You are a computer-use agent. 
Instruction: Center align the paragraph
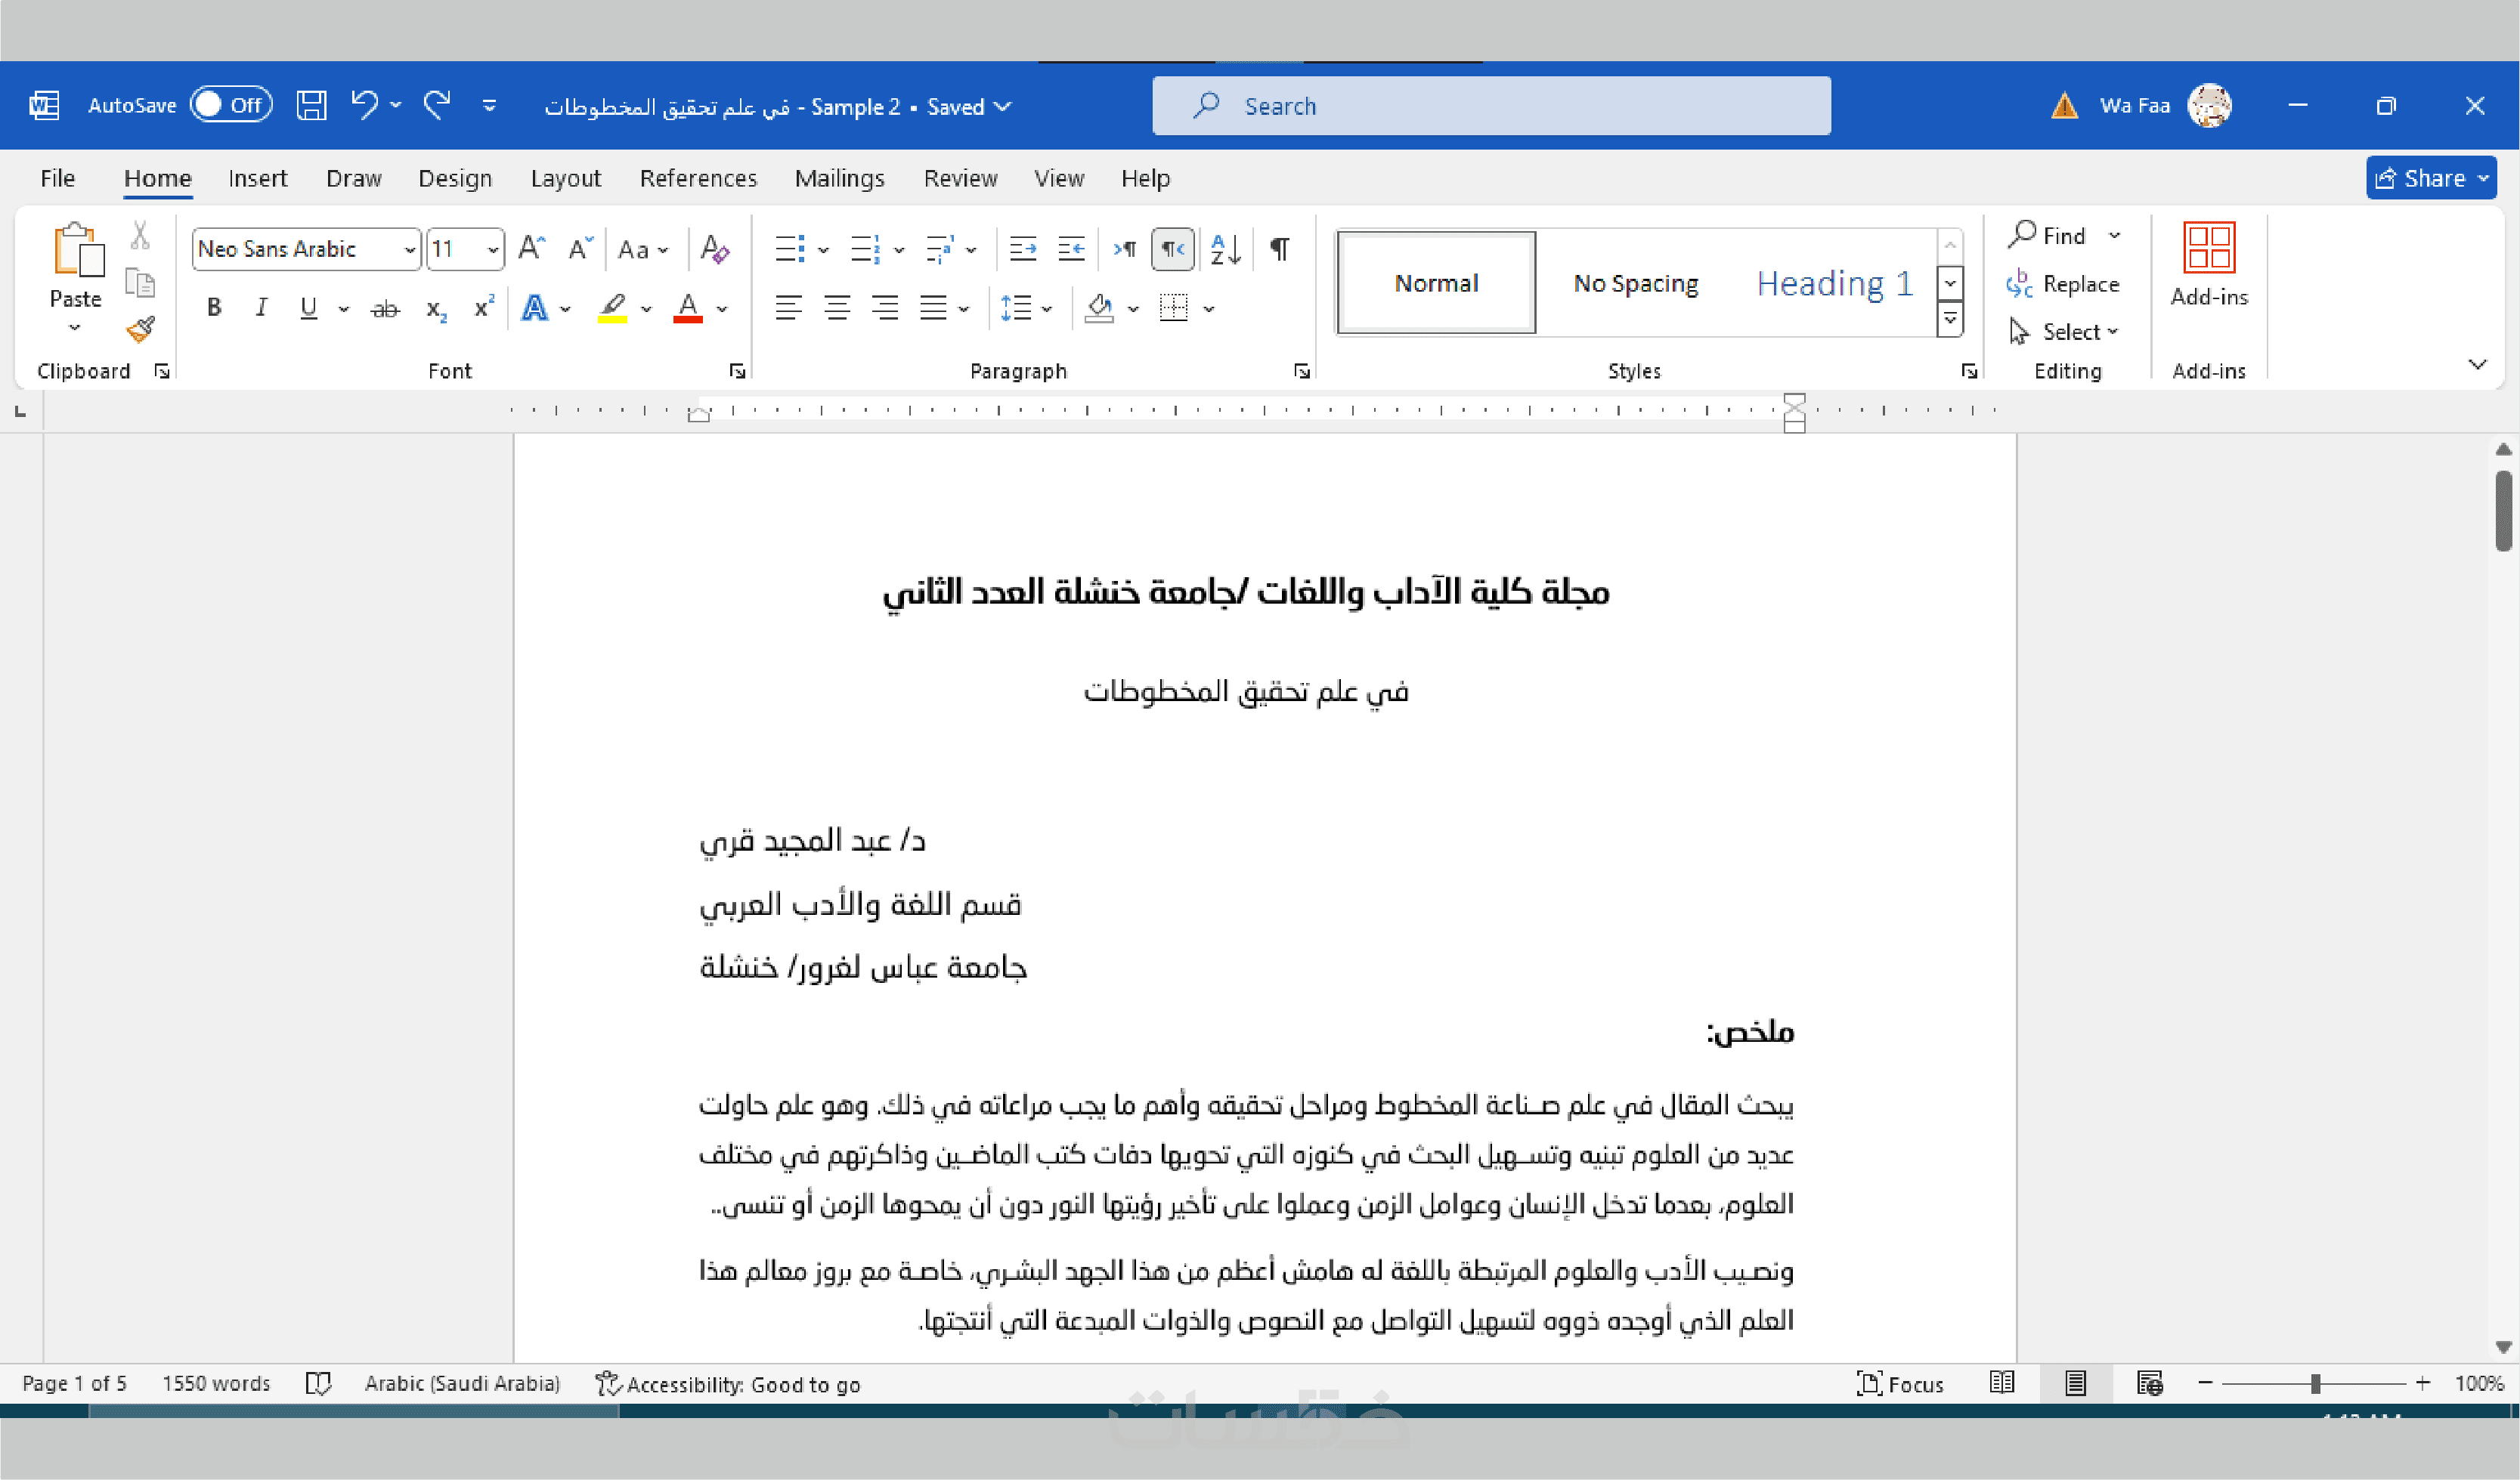coord(836,307)
